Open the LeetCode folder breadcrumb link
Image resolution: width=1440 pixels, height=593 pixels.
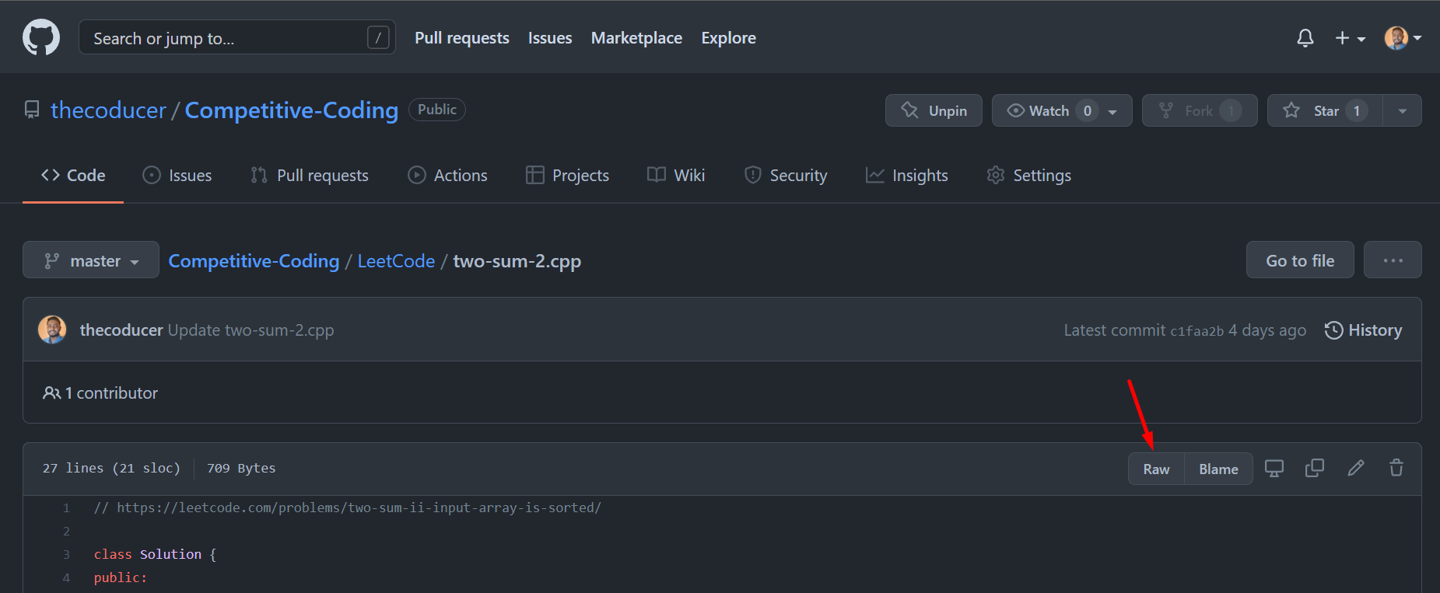[396, 261]
